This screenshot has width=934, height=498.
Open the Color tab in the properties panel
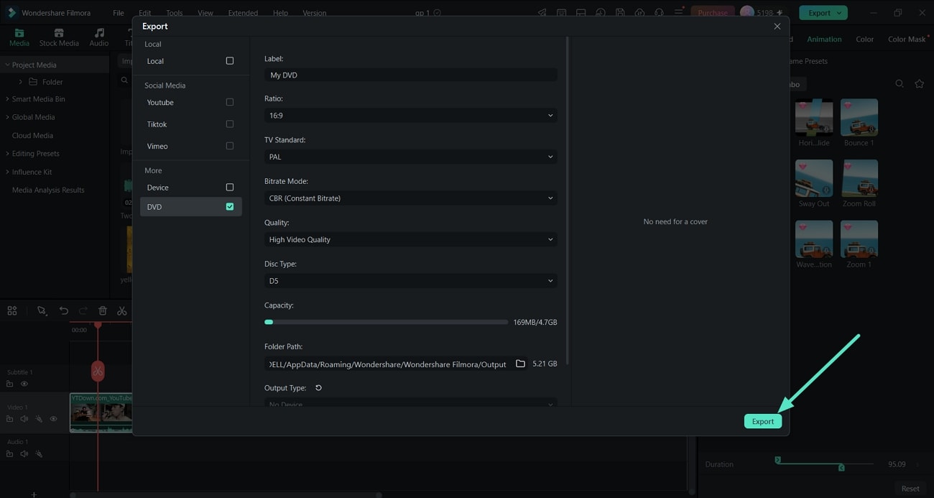click(864, 40)
